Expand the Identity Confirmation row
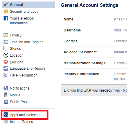 [x=94, y=76]
